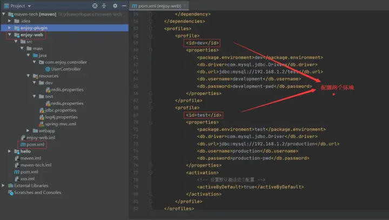Expand External Libraries node
Viewport: 389px width, 220px height.
[x=3, y=185]
